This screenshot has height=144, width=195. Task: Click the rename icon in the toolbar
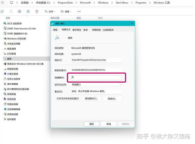pos(19,12)
